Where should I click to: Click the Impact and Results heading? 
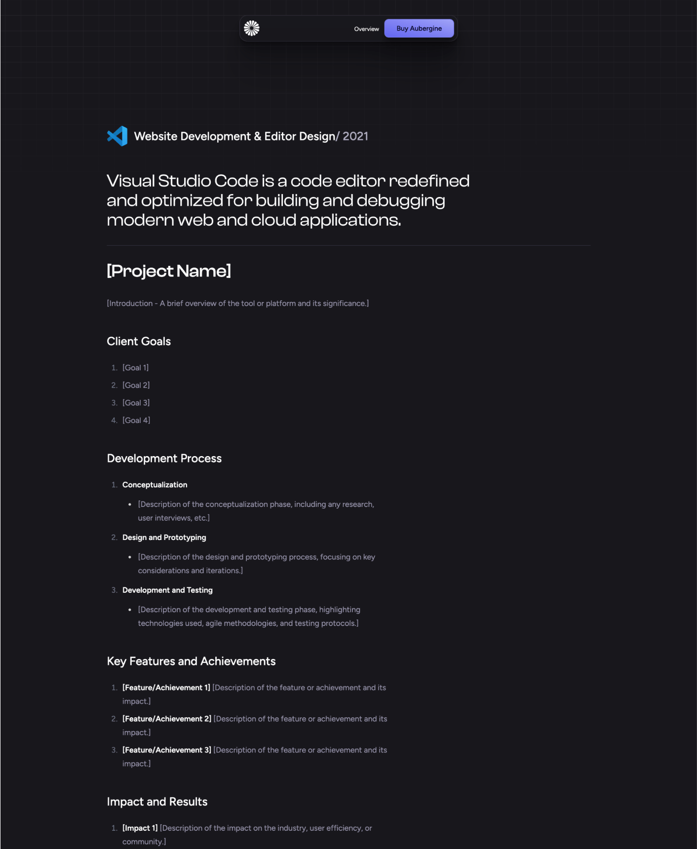pos(157,802)
